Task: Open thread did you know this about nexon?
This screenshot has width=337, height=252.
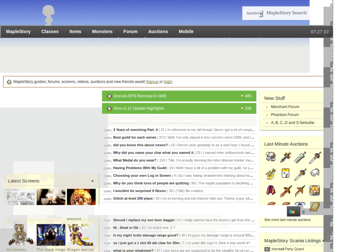Action: coord(140,145)
